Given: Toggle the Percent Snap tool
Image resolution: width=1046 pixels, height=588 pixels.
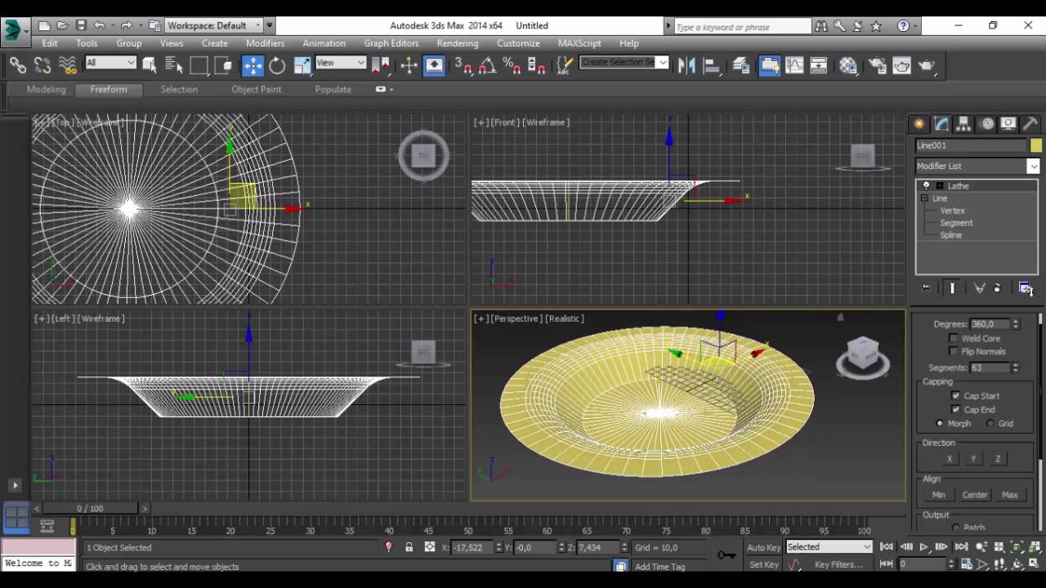Looking at the screenshot, I should pyautogui.click(x=512, y=65).
